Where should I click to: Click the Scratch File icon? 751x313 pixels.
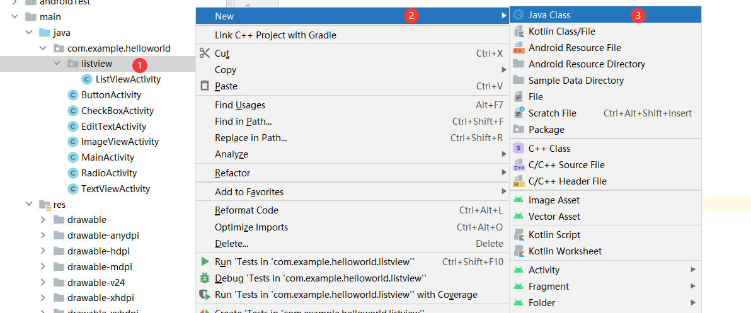[x=519, y=113]
